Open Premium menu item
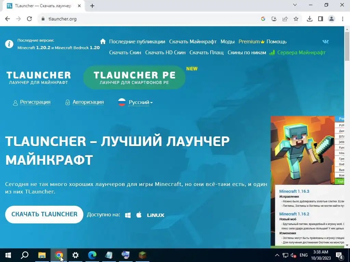The image size is (350, 262). 251,42
